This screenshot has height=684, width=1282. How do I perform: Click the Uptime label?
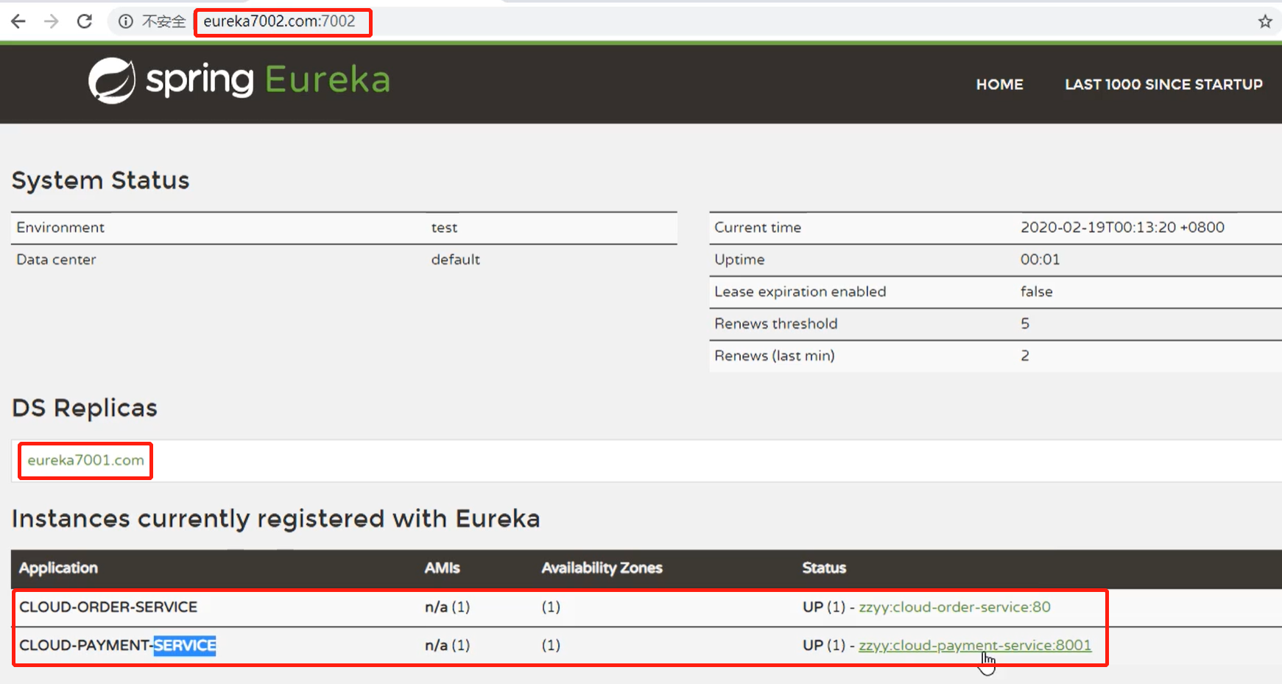(739, 260)
